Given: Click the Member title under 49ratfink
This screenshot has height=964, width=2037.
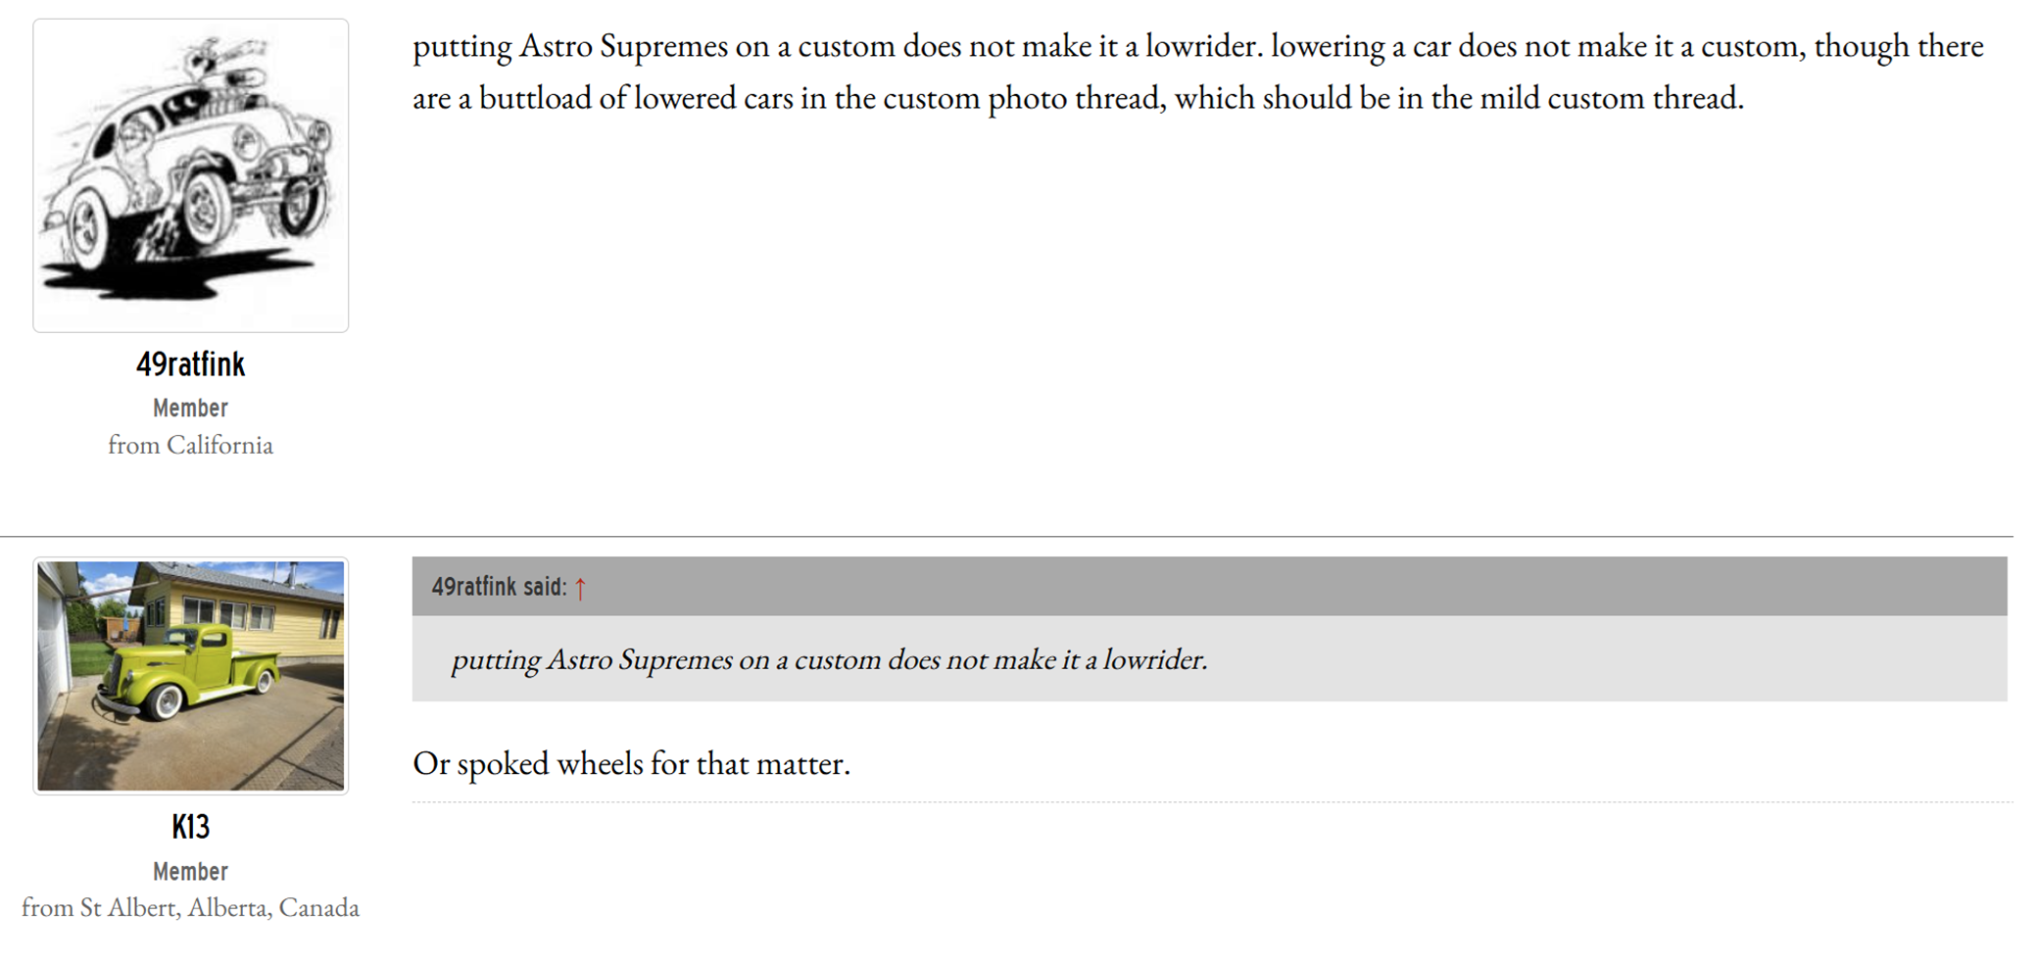Looking at the screenshot, I should coord(190,408).
